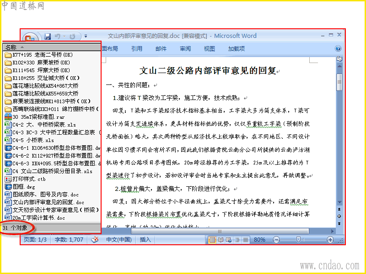Expand the Customize Quick Access Toolbar arrow
This screenshot has width=366, height=274.
tap(86, 36)
